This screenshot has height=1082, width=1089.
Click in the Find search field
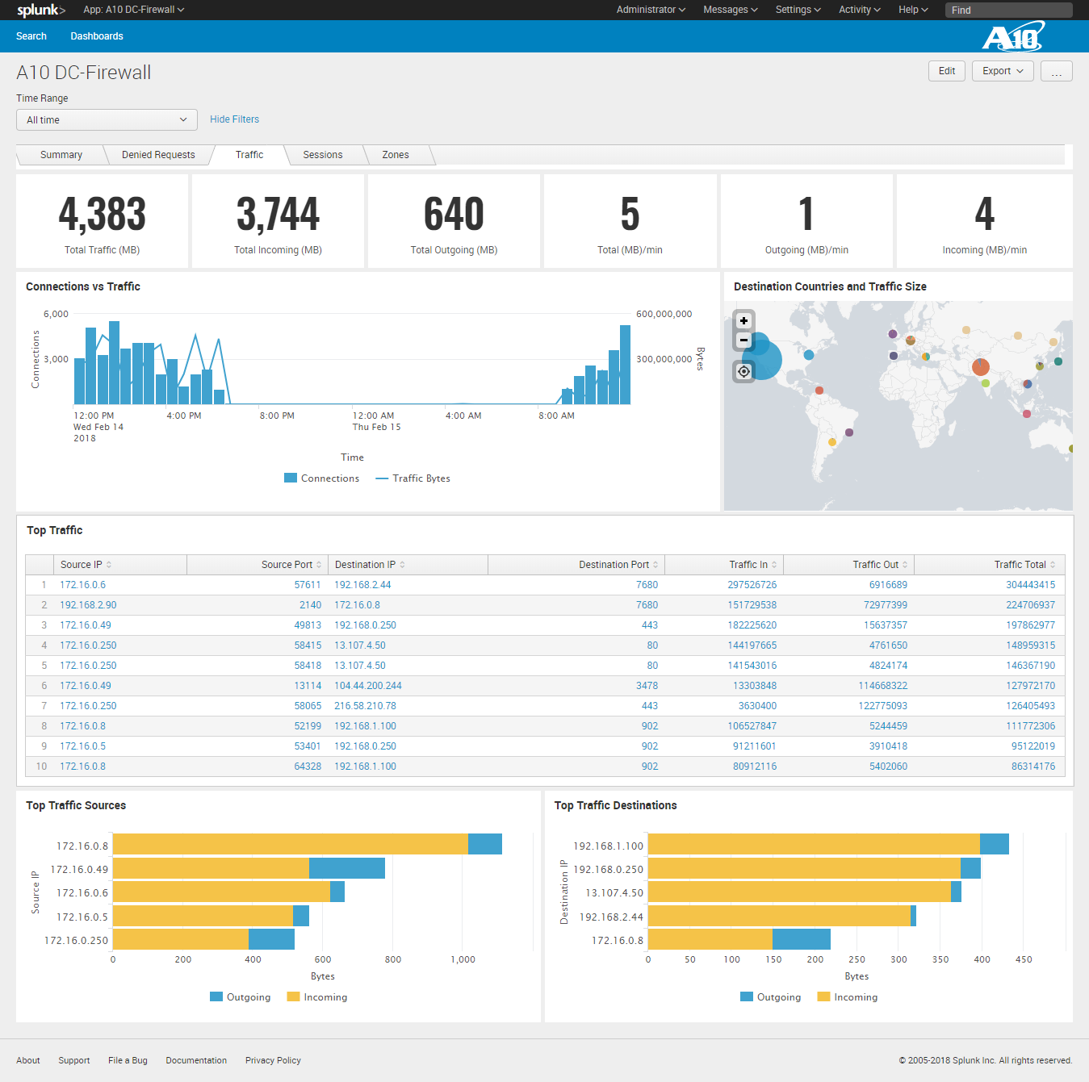click(1009, 10)
